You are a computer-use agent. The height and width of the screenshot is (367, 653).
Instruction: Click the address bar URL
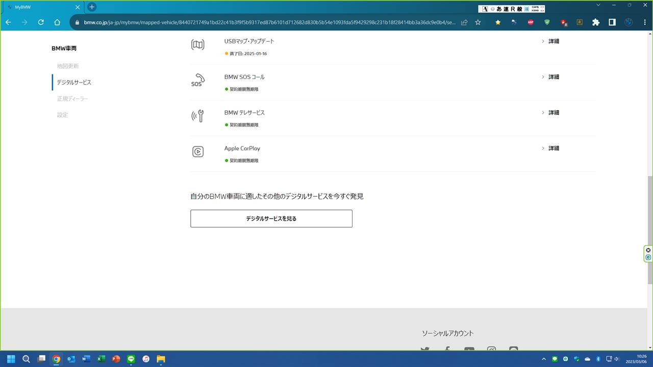[x=270, y=22]
